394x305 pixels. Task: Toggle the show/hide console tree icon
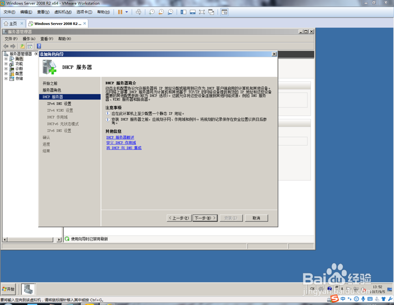click(x=30, y=46)
